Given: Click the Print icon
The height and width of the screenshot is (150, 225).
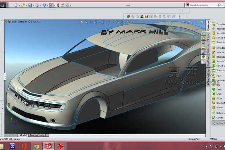Looking at the screenshot, I should point(37,5).
